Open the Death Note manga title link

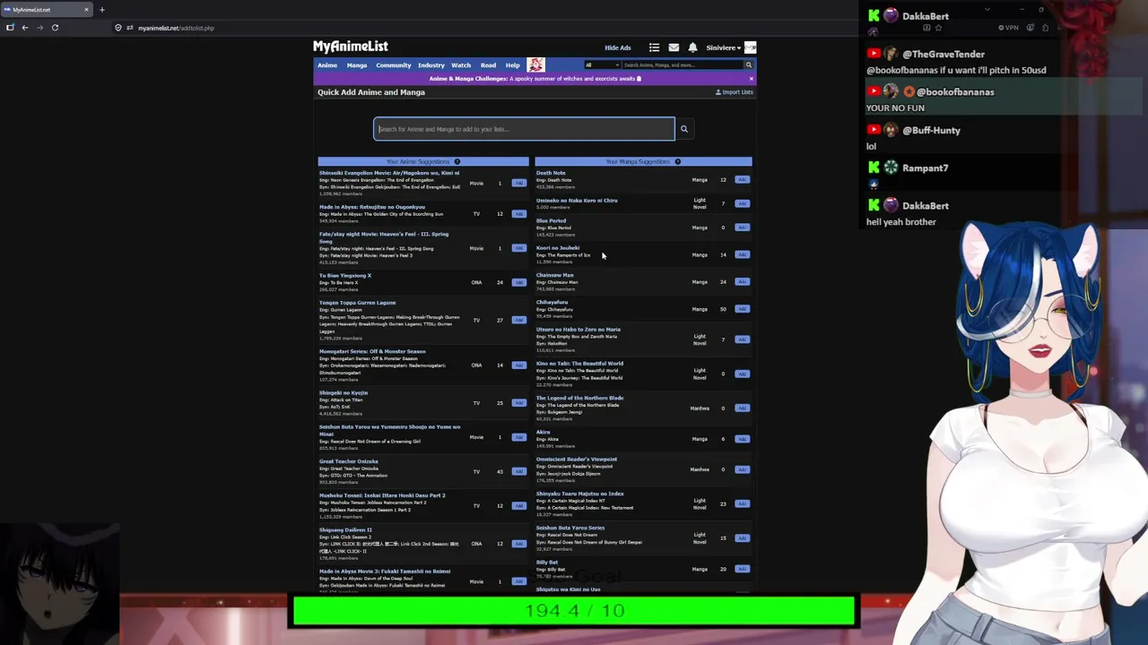point(551,173)
